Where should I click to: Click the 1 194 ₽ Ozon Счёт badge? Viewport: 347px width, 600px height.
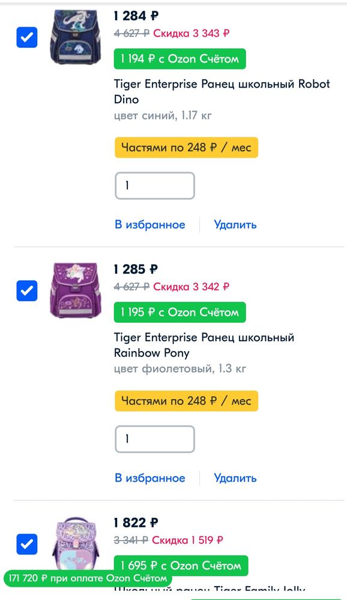[180, 59]
